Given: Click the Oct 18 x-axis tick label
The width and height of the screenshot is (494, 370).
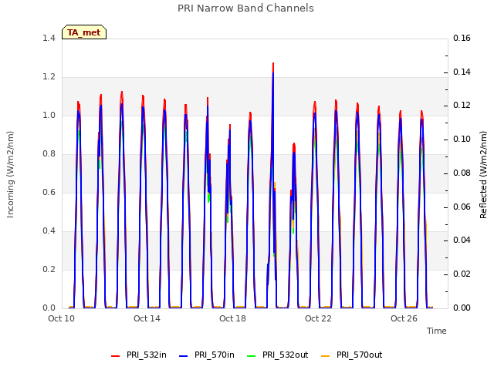Looking at the screenshot, I should [x=232, y=318].
